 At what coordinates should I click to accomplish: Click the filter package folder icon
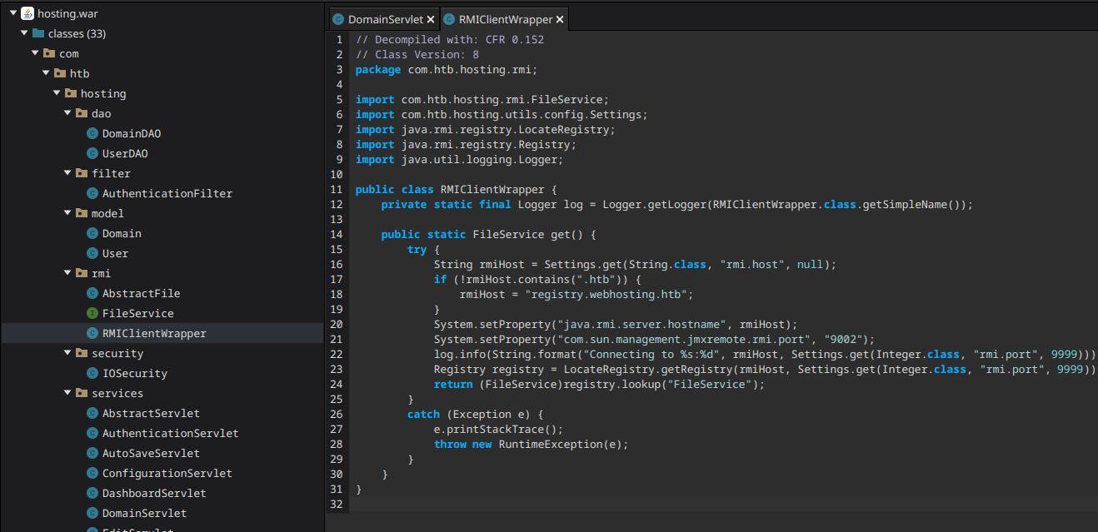[82, 173]
